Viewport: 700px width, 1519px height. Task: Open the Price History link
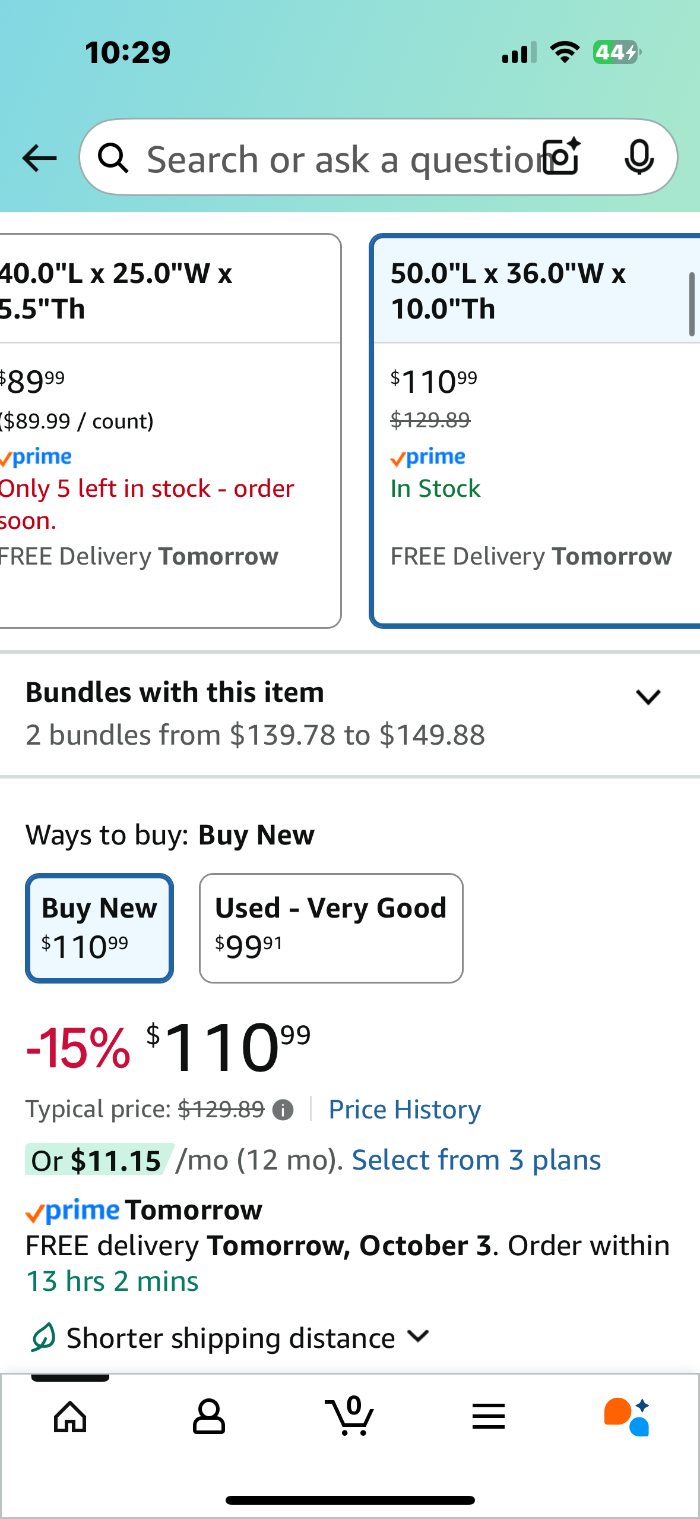[404, 1110]
